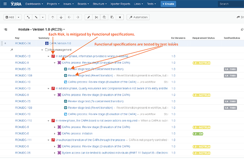Go to the JIRA home logo
The image size is (244, 159).
(16, 4)
